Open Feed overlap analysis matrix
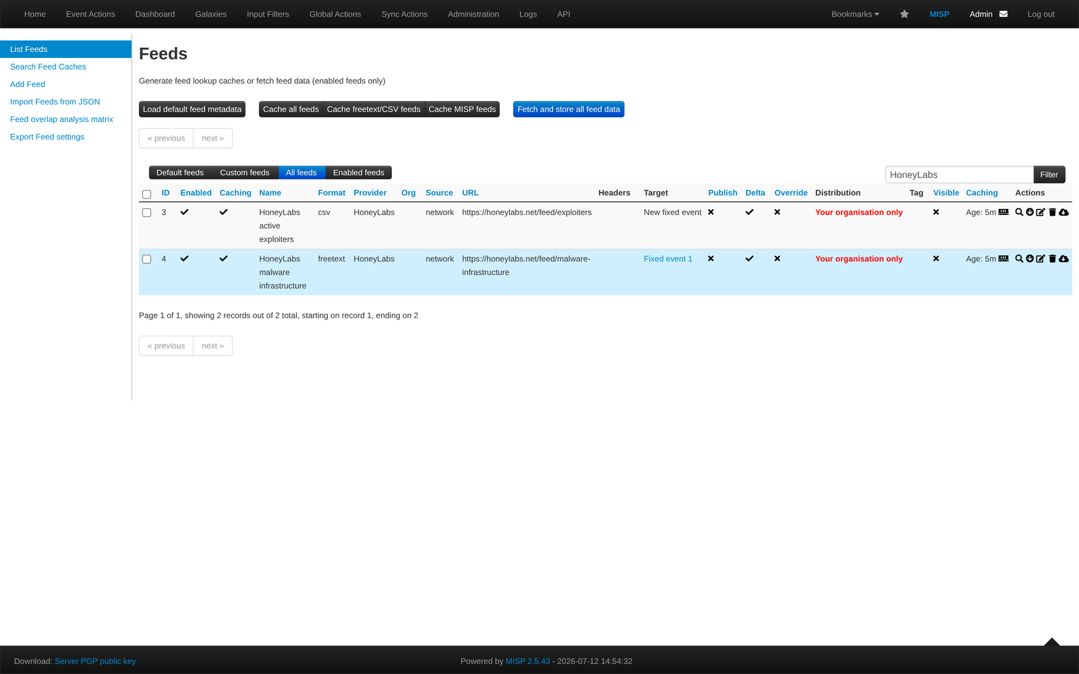The width and height of the screenshot is (1079, 674). [61, 119]
